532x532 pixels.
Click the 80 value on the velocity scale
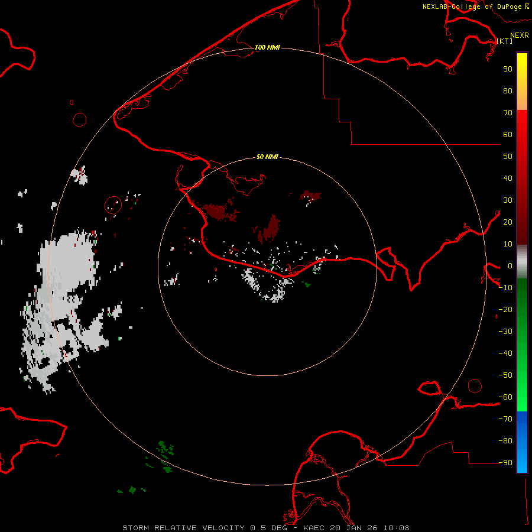click(x=508, y=91)
